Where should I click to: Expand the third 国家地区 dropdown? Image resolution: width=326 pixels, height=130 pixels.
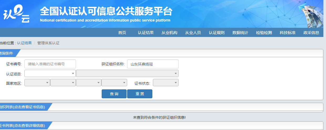(89, 83)
